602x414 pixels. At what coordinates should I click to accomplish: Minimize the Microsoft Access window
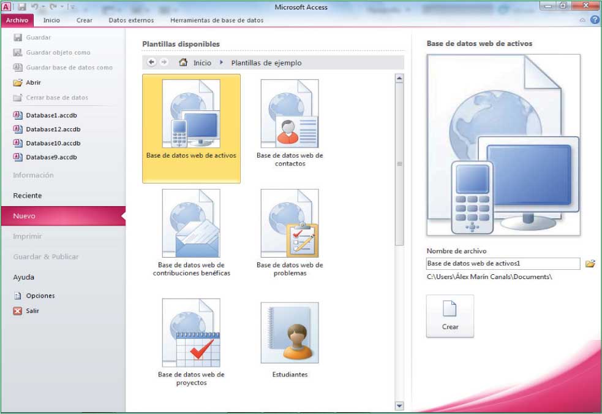point(548,6)
